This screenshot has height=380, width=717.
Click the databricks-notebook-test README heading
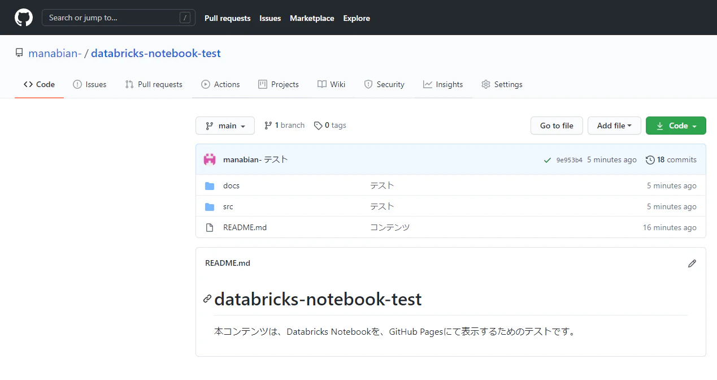[318, 299]
